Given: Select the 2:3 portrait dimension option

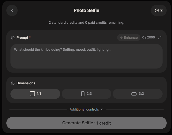Looking at the screenshot, I should [x=87, y=94].
